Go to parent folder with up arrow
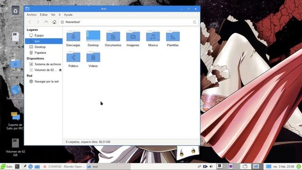The height and width of the screenshot is (170, 302). click(x=46, y=22)
